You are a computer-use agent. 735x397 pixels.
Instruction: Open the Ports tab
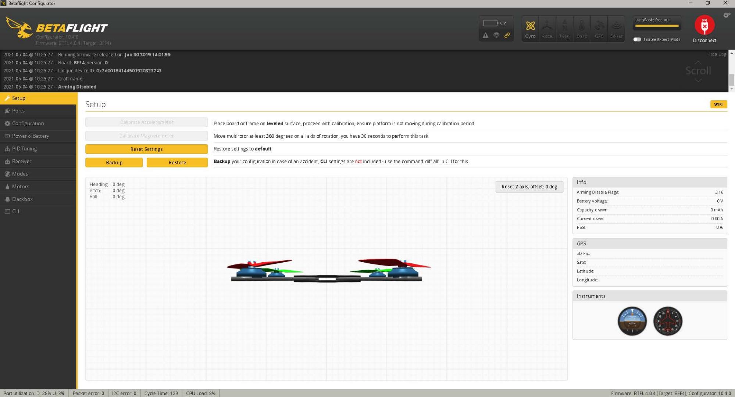pyautogui.click(x=38, y=111)
